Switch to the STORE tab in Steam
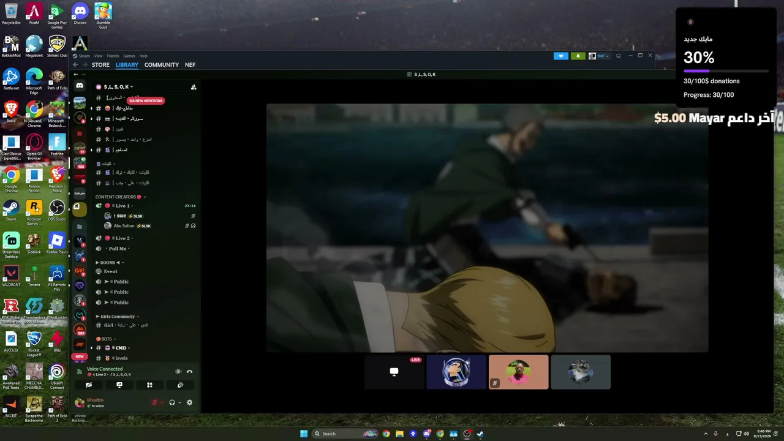784x441 pixels. coord(100,65)
